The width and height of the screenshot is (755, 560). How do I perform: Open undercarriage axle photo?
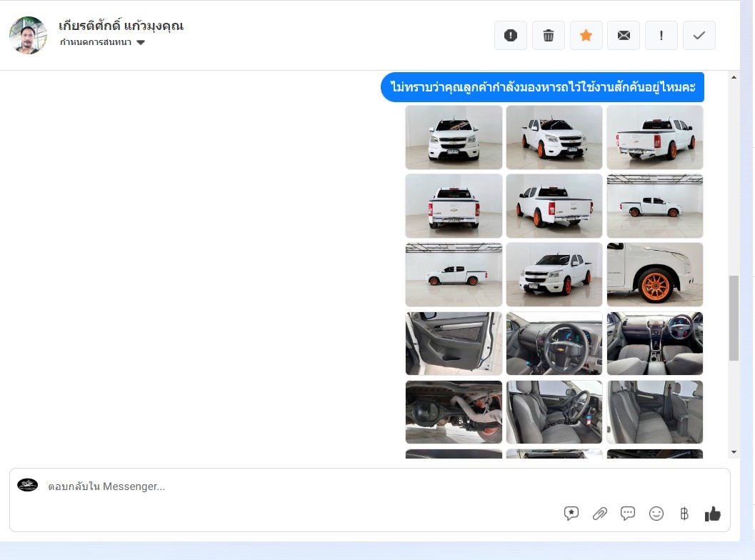point(454,412)
